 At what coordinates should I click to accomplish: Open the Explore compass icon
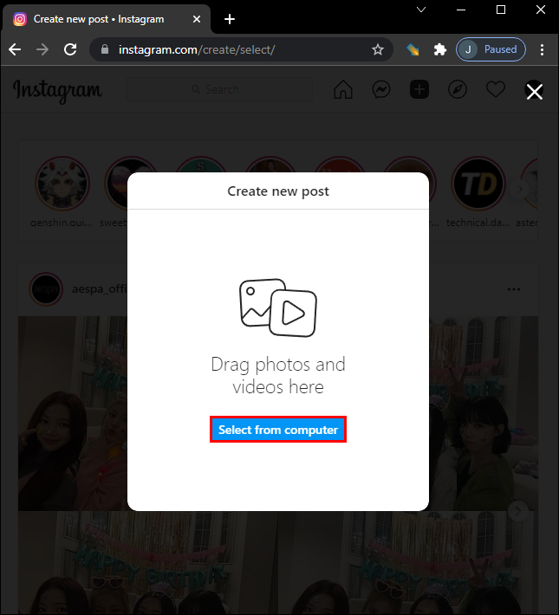(x=458, y=89)
